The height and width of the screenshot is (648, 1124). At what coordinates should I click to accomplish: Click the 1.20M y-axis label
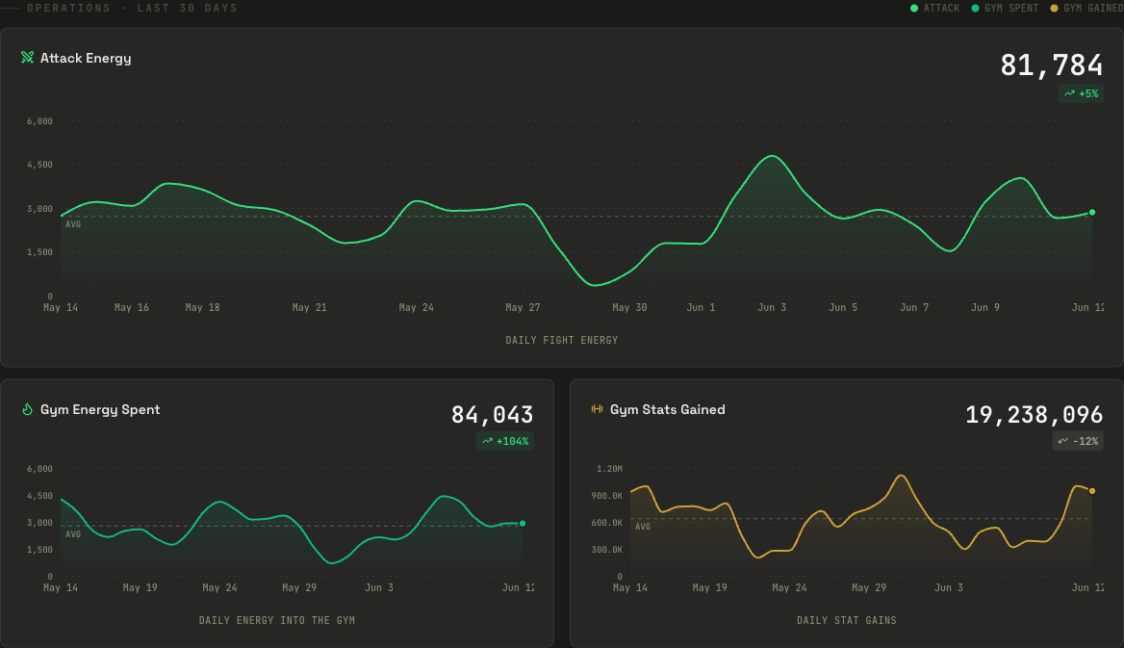609,469
